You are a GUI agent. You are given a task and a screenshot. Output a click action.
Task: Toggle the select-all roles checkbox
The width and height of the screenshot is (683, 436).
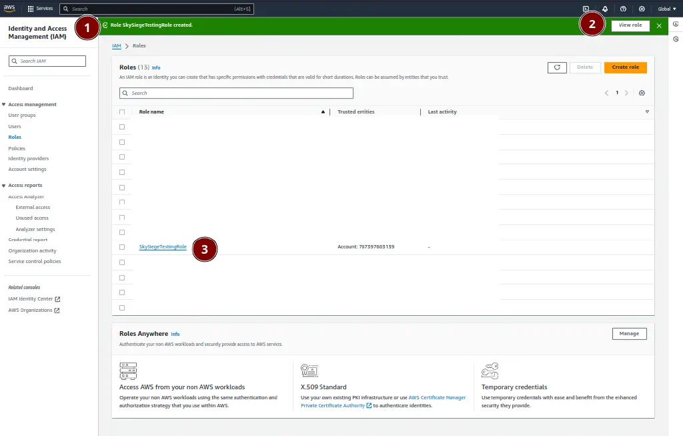point(122,112)
